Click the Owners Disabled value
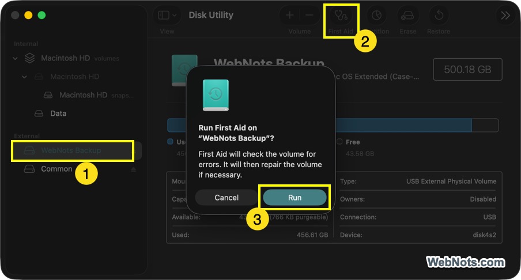 pos(483,199)
